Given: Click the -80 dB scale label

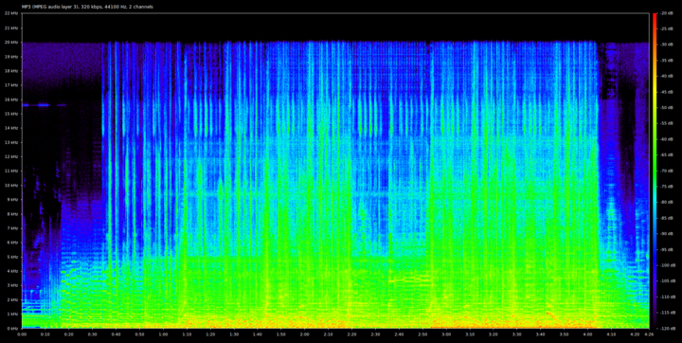Looking at the screenshot, I should tap(667, 202).
